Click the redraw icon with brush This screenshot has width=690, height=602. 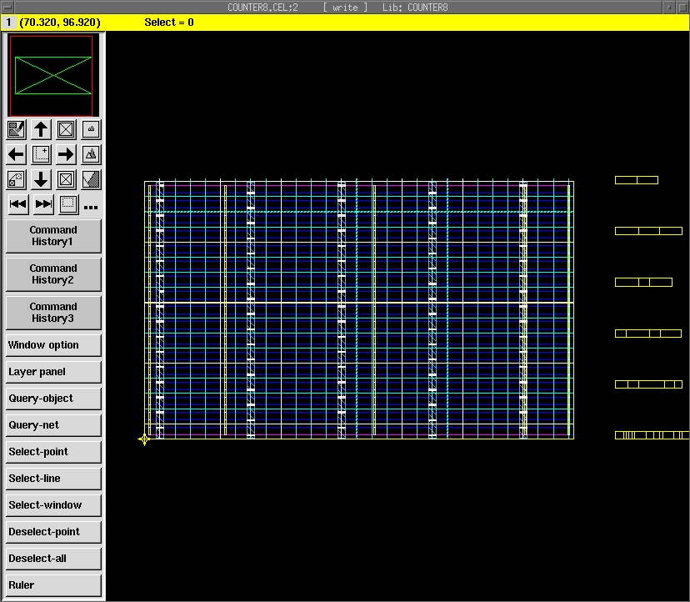(x=16, y=129)
